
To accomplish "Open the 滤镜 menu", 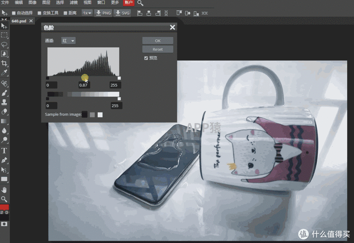I will (74, 3).
